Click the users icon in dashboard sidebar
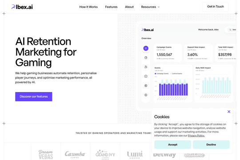The image size is (240, 160). point(146,67)
